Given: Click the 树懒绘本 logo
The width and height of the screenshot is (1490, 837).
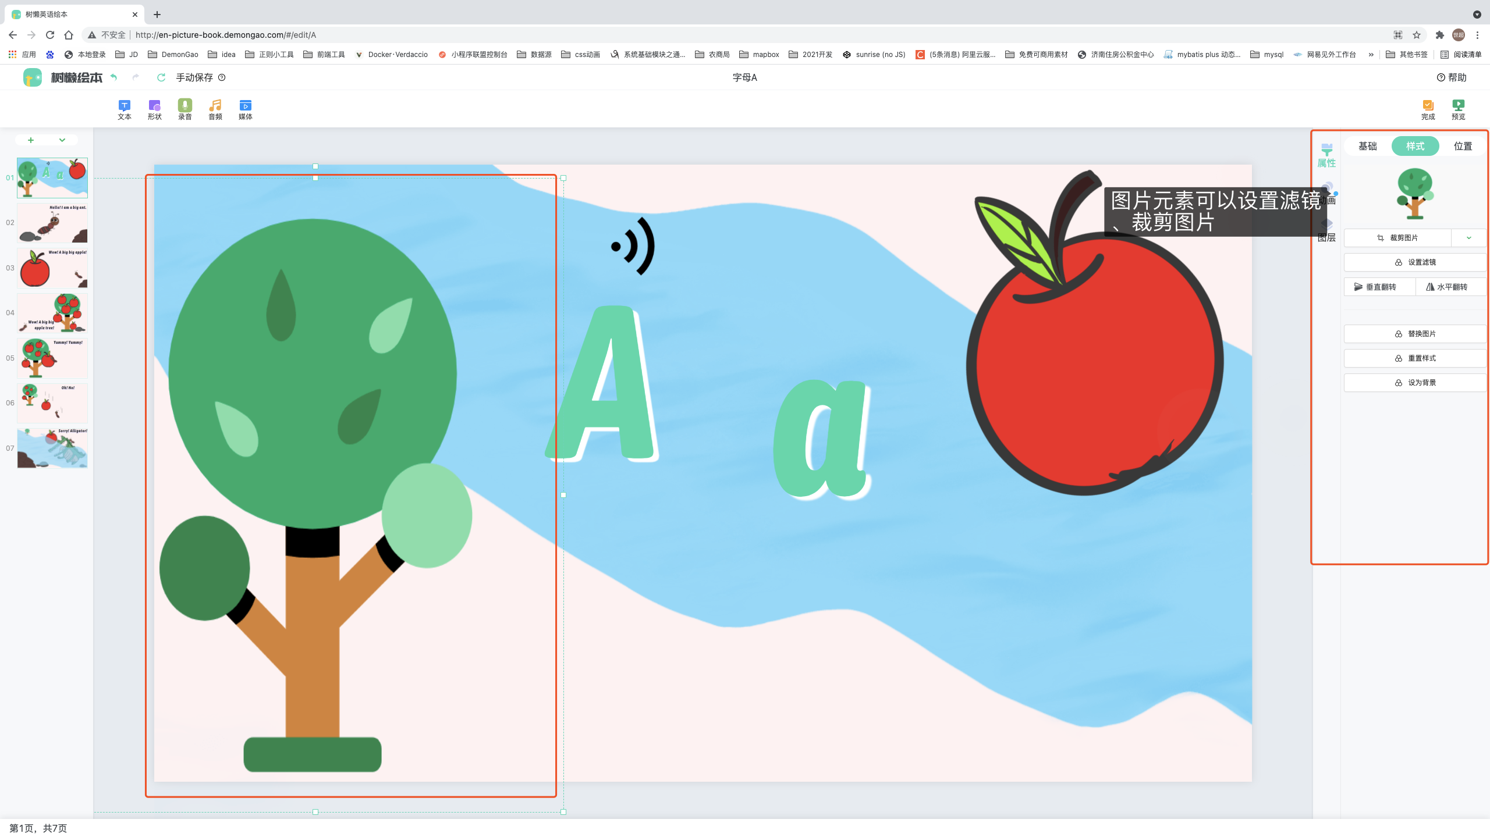Looking at the screenshot, I should point(63,77).
